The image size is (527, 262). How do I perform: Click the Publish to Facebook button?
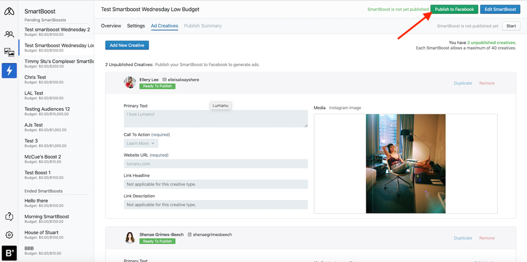(454, 9)
